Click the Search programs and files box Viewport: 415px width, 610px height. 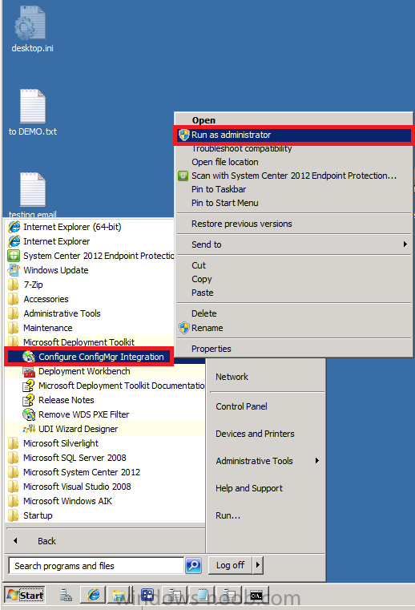(95, 566)
